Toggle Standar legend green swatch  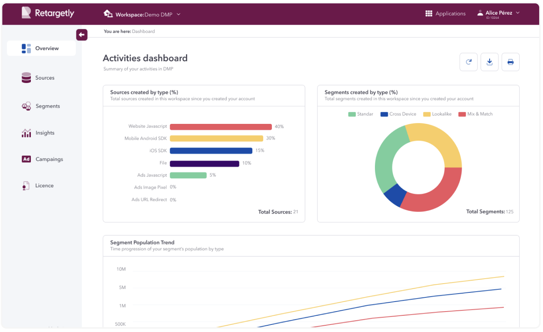[x=352, y=114]
